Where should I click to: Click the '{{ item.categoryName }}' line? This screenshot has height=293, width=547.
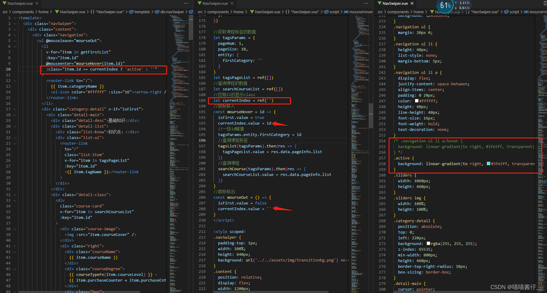78,86
